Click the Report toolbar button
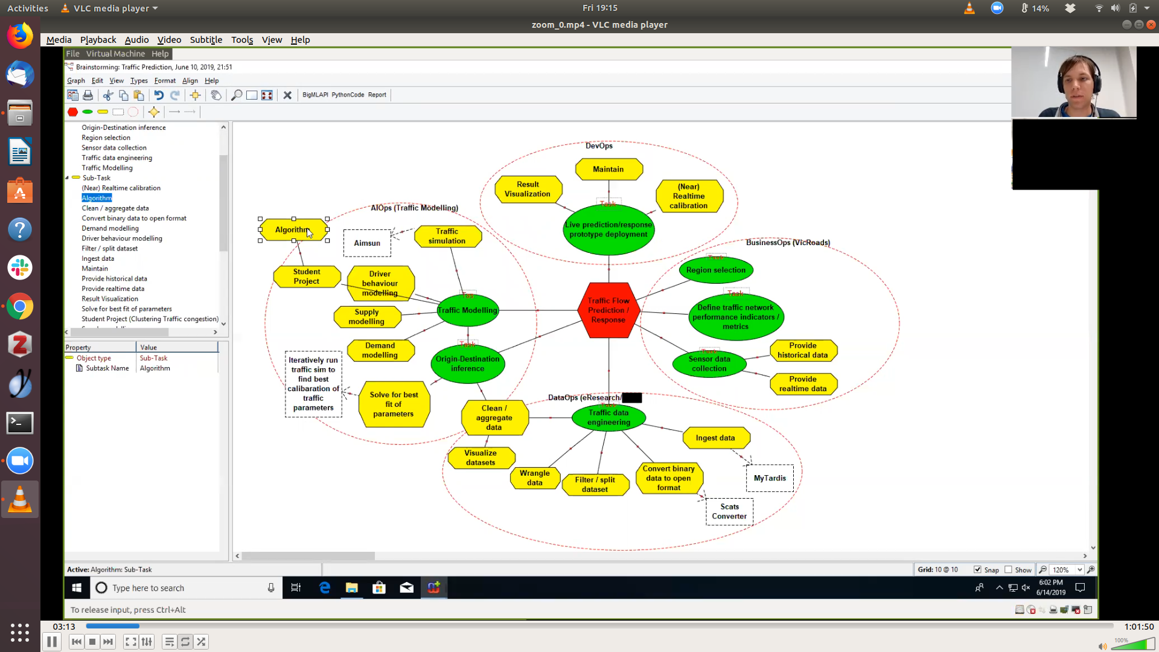This screenshot has width=1159, height=652. [x=377, y=95]
